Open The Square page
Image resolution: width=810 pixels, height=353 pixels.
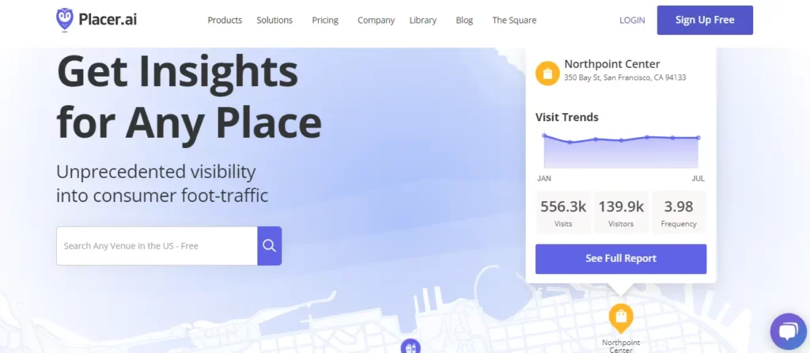tap(514, 20)
